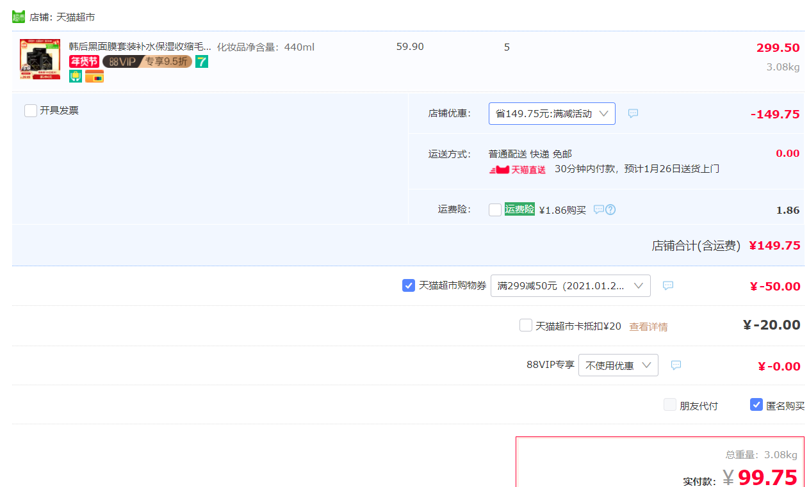Click the 运费险 question mark help icon
Image resolution: width=809 pixels, height=487 pixels.
[610, 209]
